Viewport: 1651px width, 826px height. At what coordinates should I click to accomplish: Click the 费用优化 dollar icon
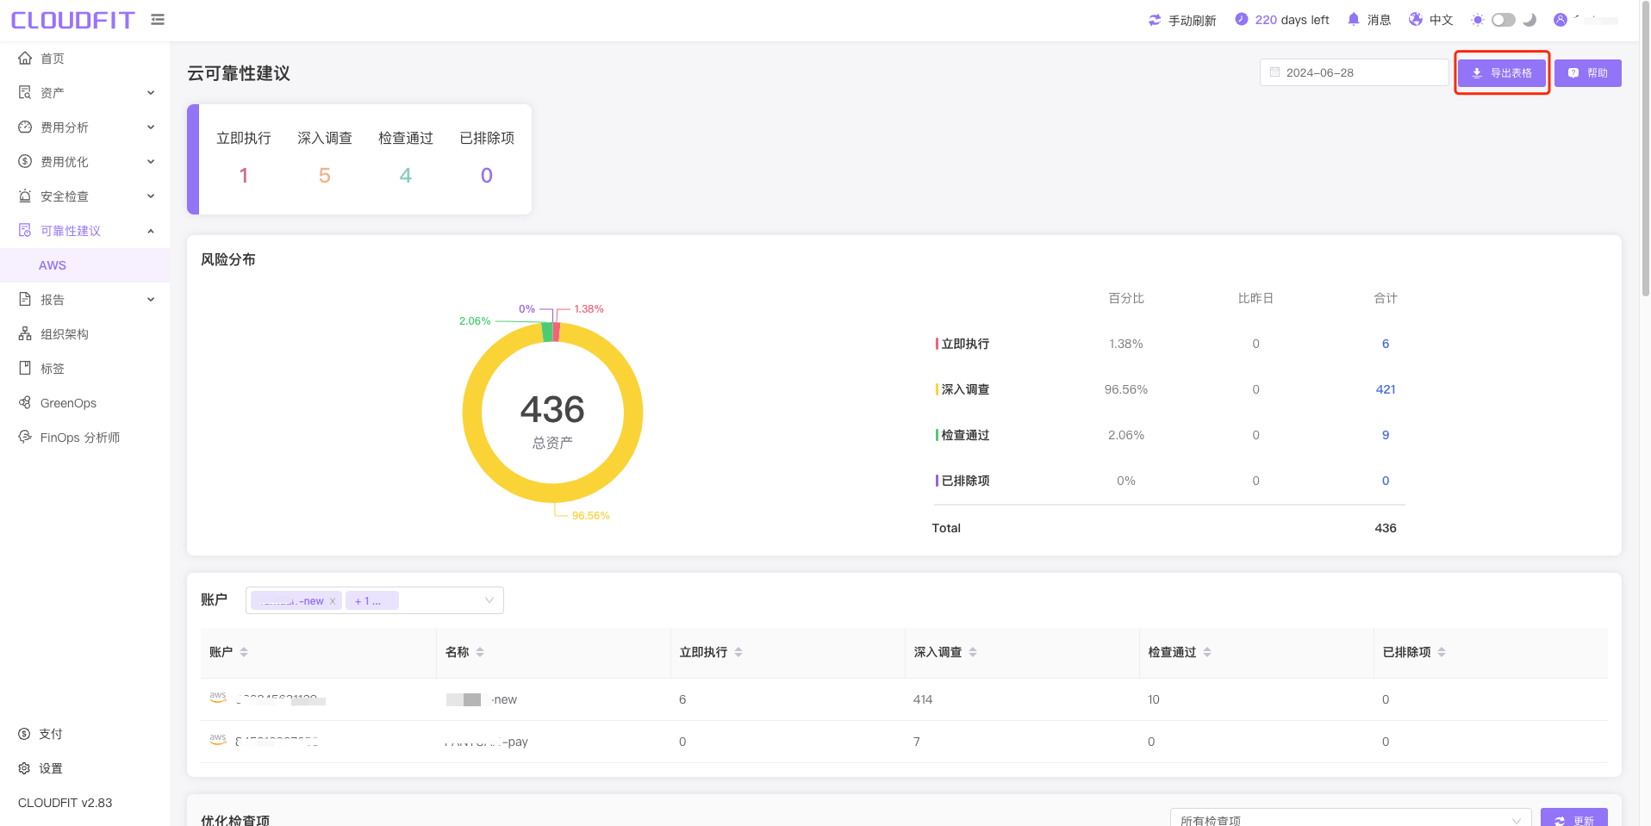25,161
